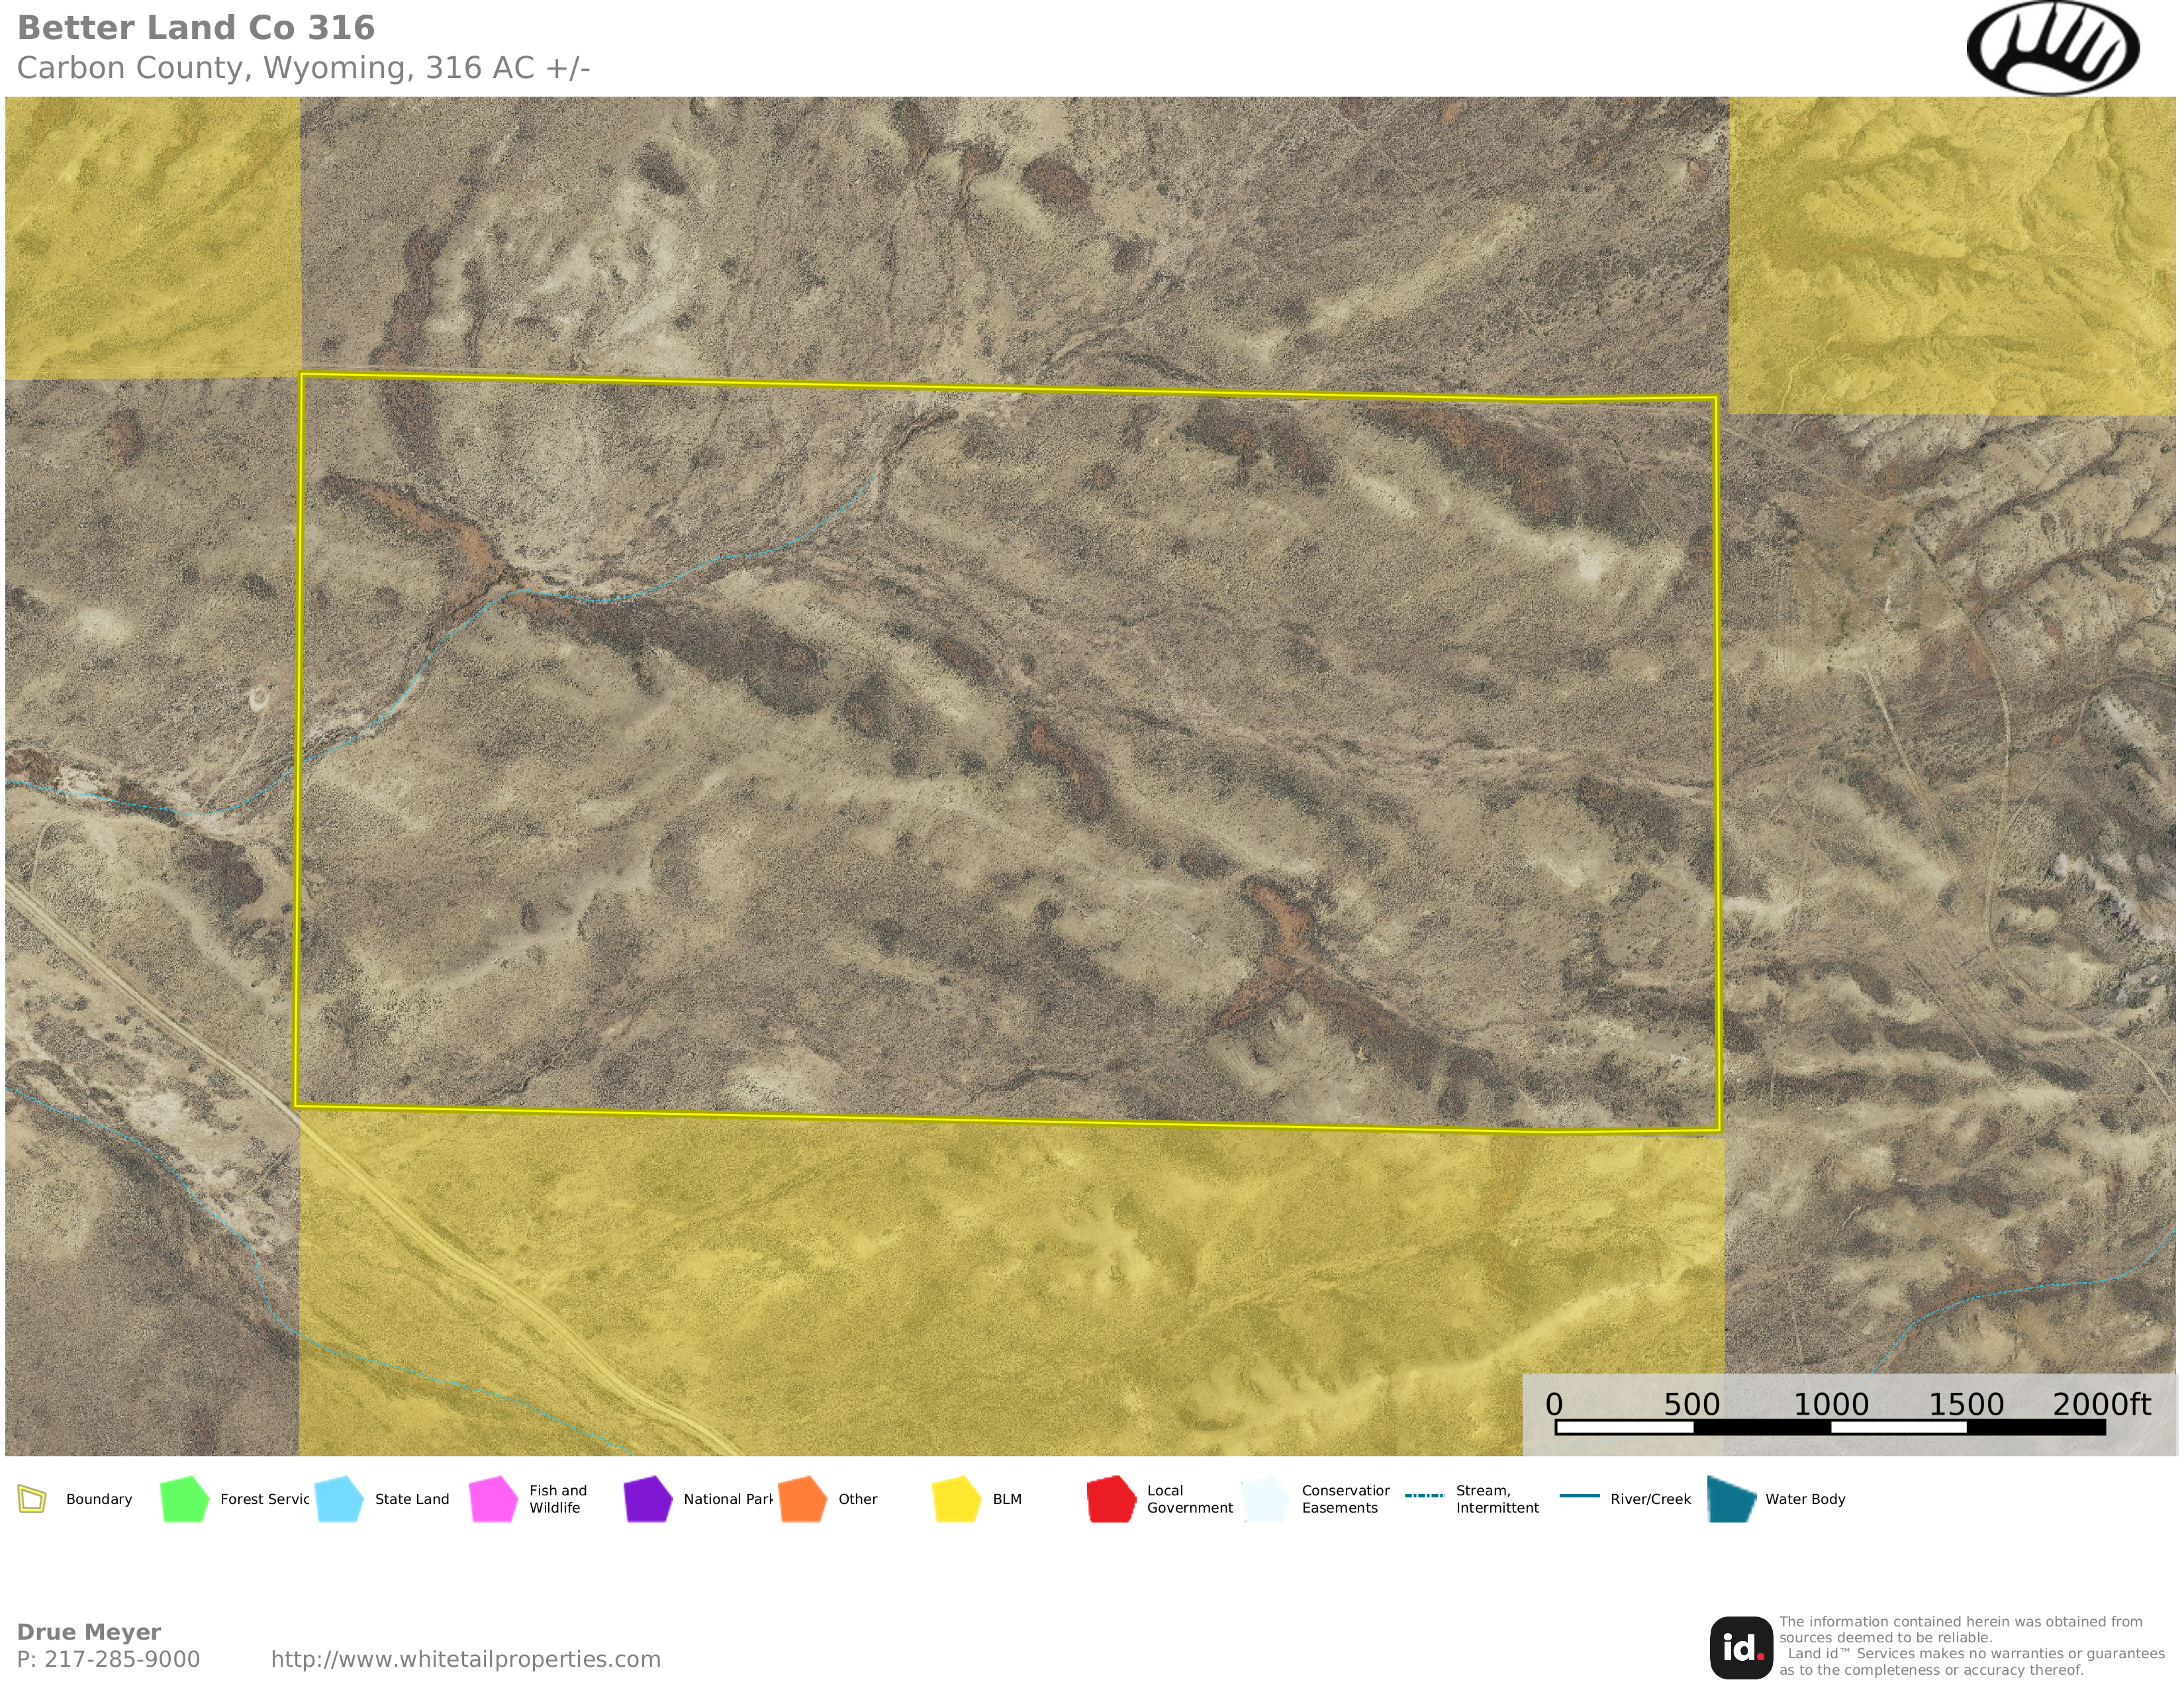
Task: Click the bear paw logo
Action: 2052,48
